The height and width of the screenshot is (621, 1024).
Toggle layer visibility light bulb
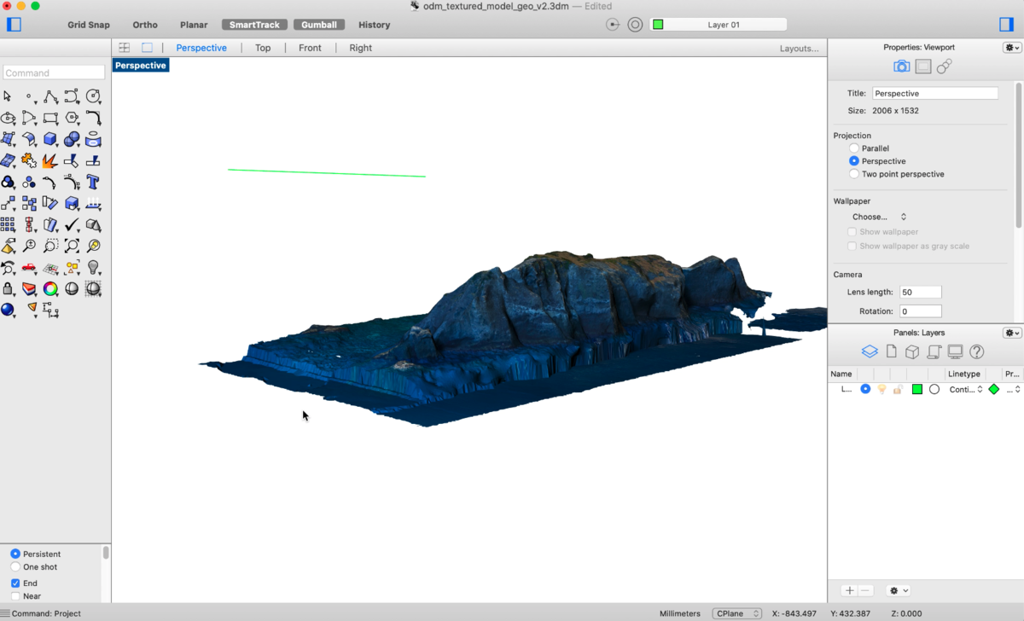[881, 389]
